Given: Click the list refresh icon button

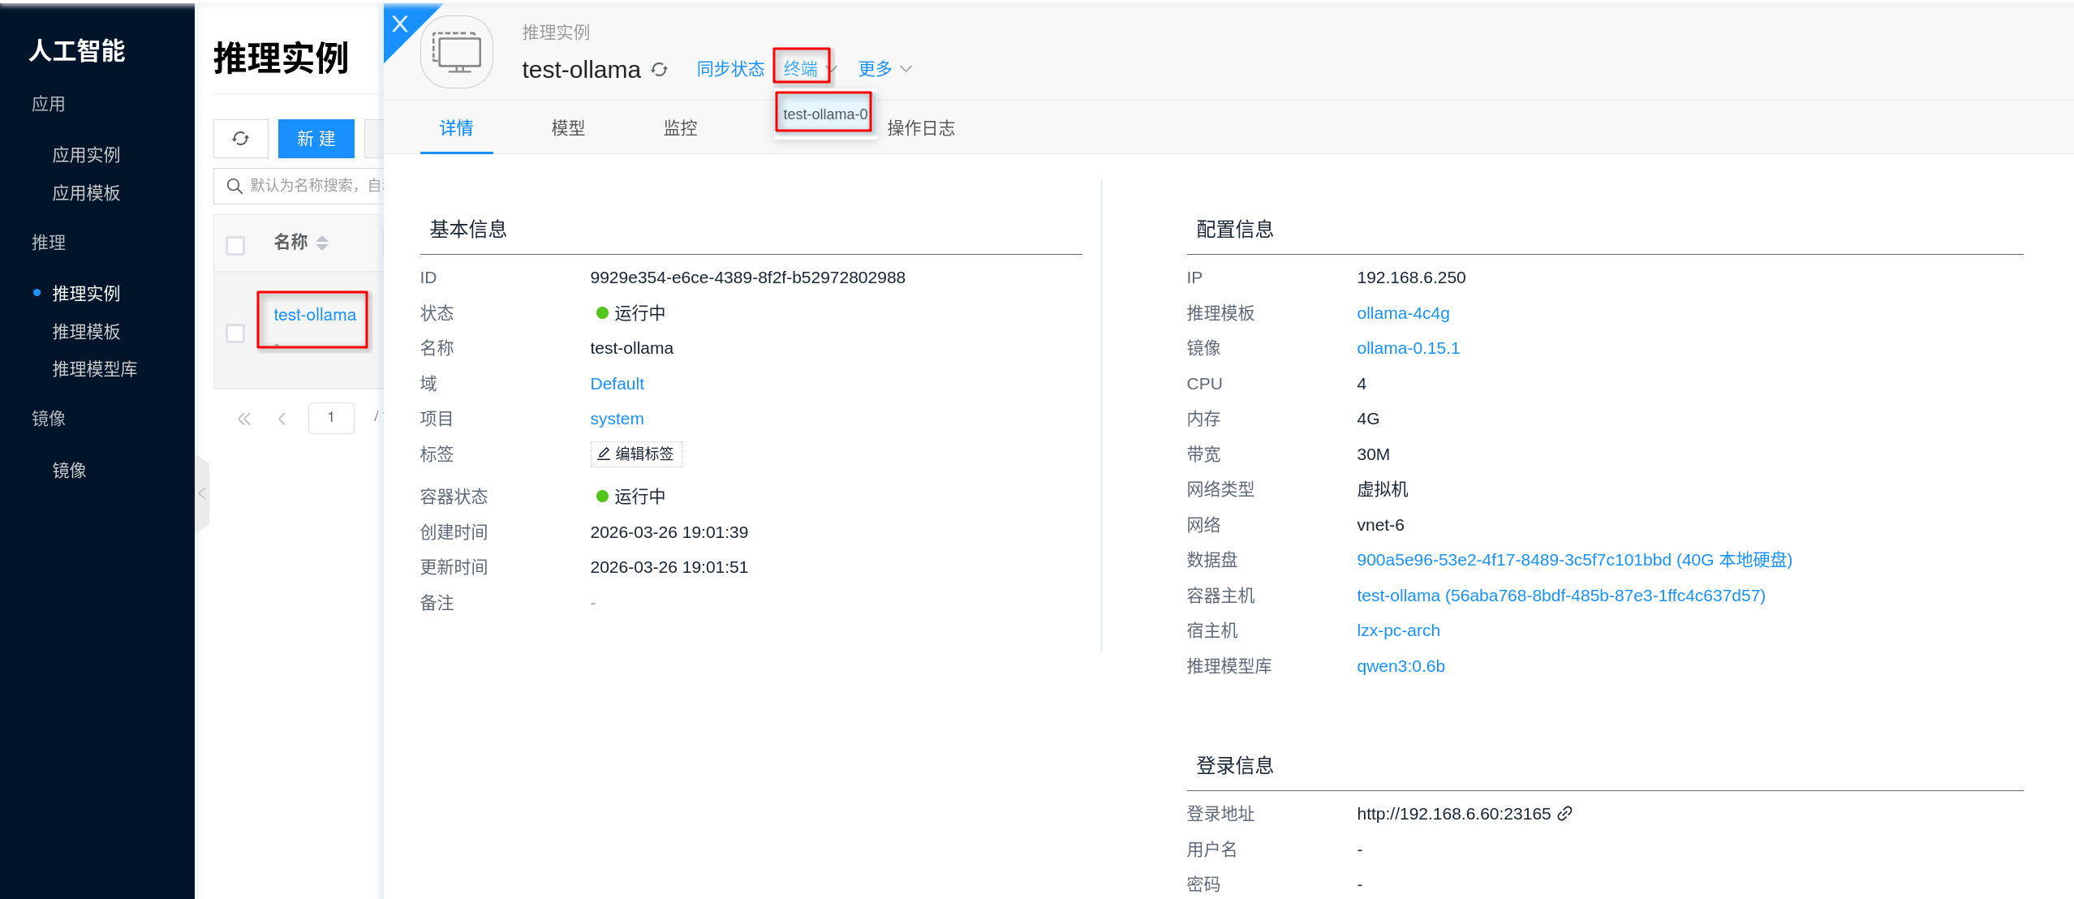Looking at the screenshot, I should tap(240, 139).
